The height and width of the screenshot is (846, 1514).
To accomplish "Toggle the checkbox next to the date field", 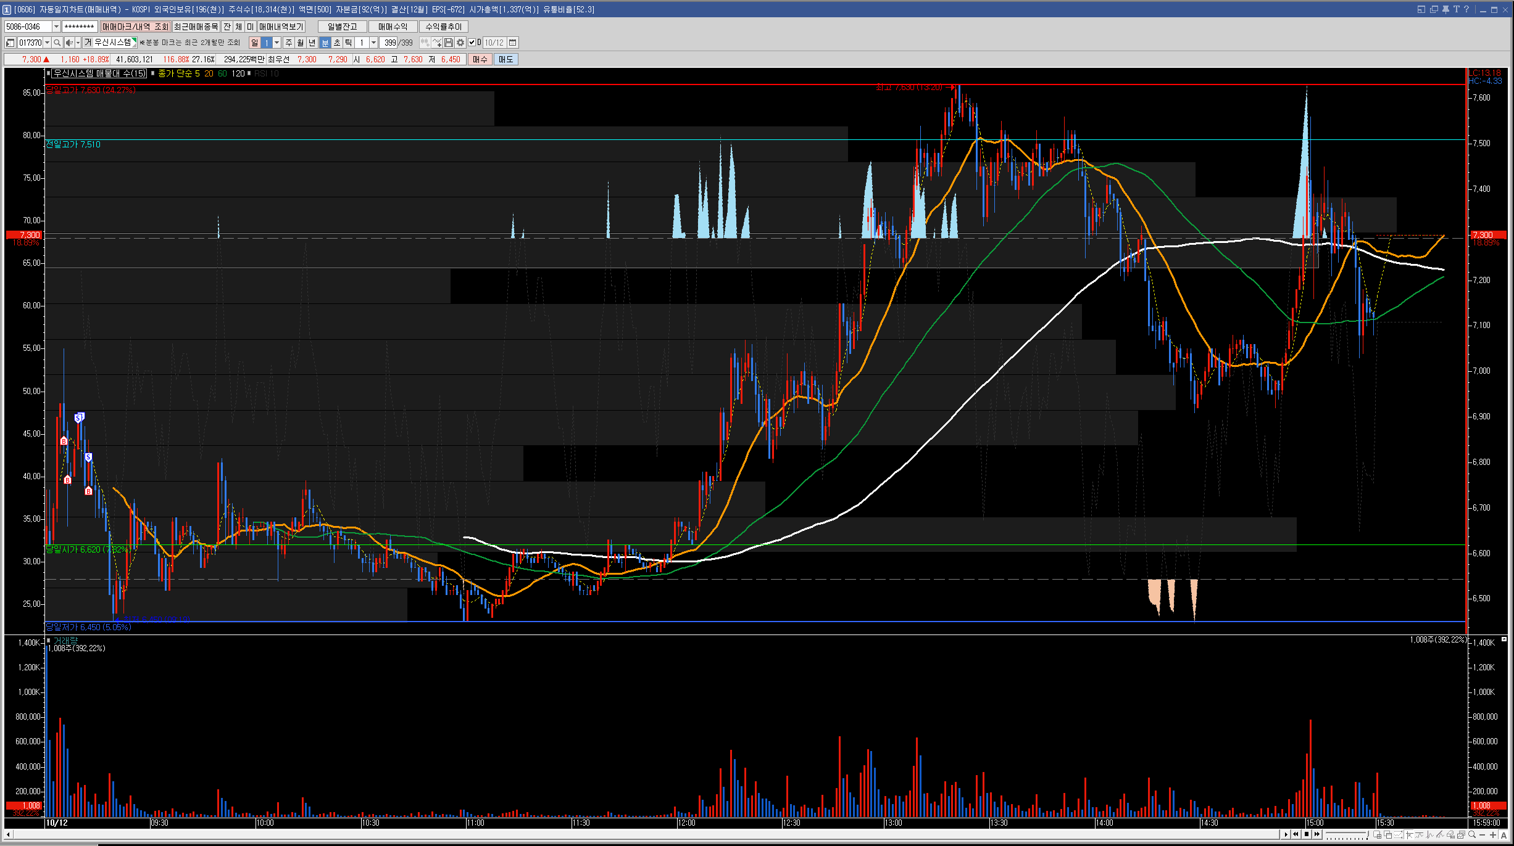I will (472, 43).
